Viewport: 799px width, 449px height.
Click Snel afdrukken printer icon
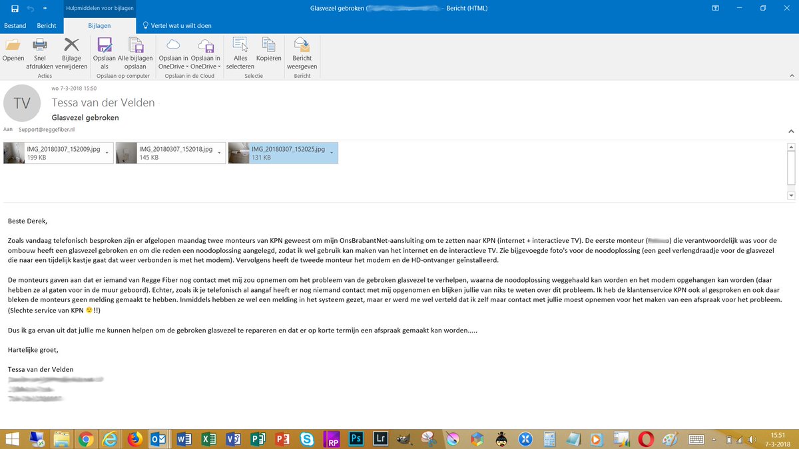40,45
